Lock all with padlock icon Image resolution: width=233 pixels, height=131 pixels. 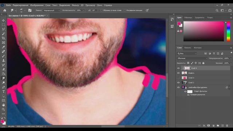203,63
